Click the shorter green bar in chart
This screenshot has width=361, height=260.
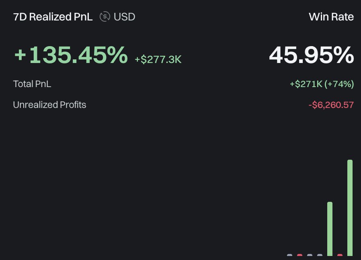[330, 229]
